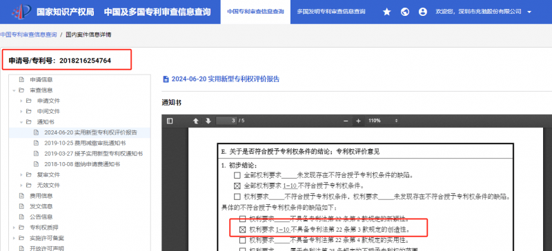Click the 申请文件 folder icon
552x251 pixels.
point(28,101)
